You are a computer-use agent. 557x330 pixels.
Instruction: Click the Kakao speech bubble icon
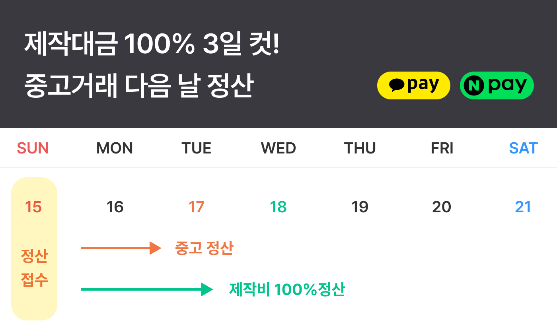pos(397,85)
